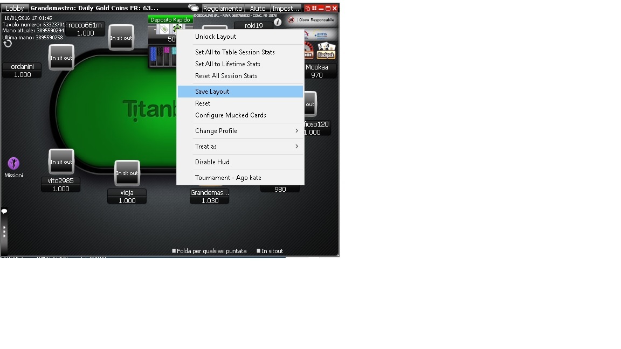The height and width of the screenshot is (349, 621).
Task: Select Disable Hud option
Action: (240, 162)
